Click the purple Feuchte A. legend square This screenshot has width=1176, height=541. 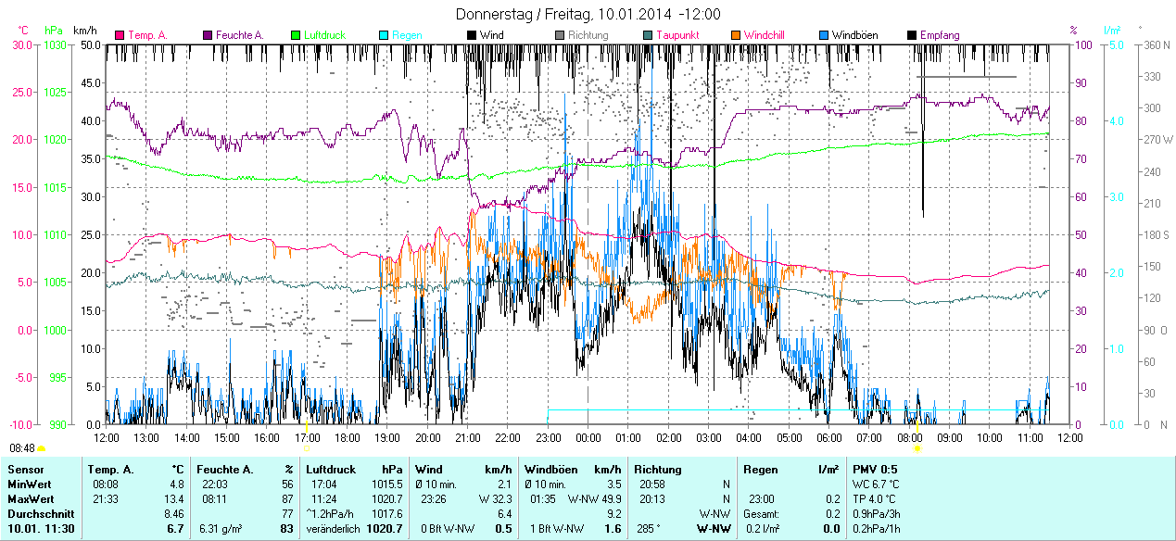coord(208,35)
